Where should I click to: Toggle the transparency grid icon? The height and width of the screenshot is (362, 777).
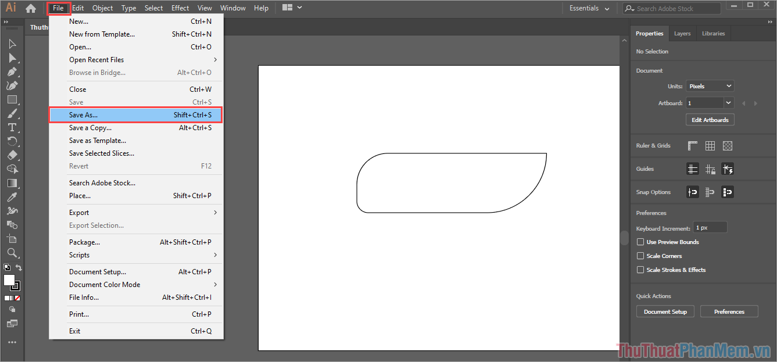click(x=728, y=146)
